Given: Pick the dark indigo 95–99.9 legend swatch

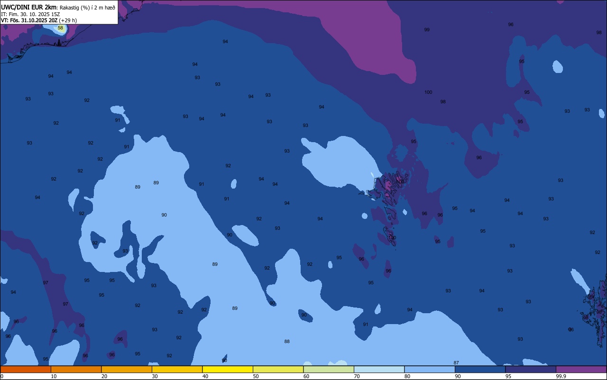Looking at the screenshot, I should pyautogui.click(x=531, y=369).
